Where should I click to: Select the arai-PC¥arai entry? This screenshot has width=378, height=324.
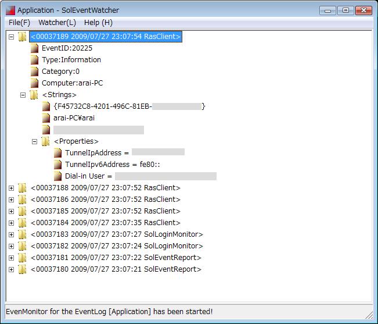[74, 118]
